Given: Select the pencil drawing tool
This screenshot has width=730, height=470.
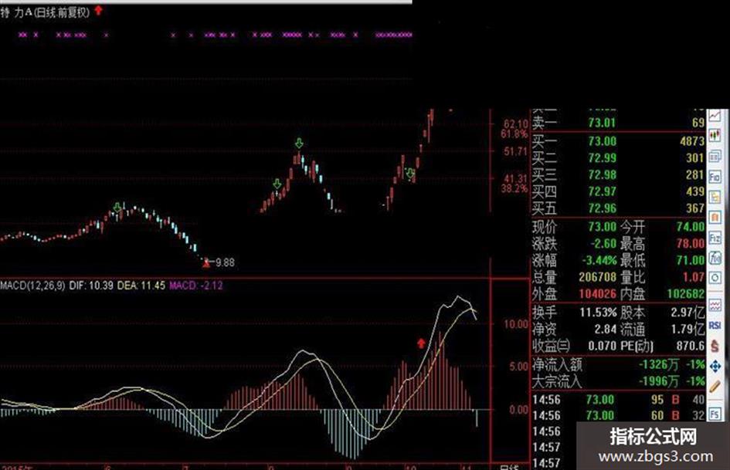Looking at the screenshot, I should tap(715, 386).
